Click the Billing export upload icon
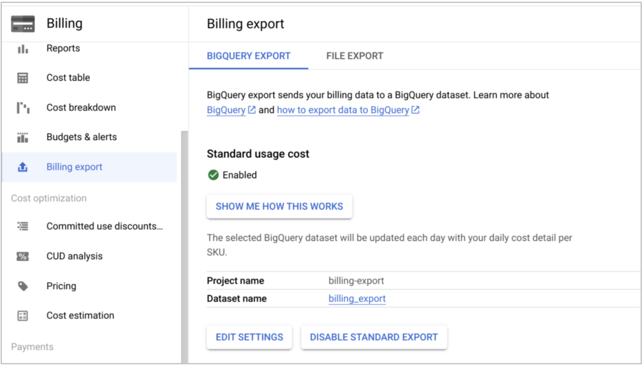The image size is (642, 365). 23,167
